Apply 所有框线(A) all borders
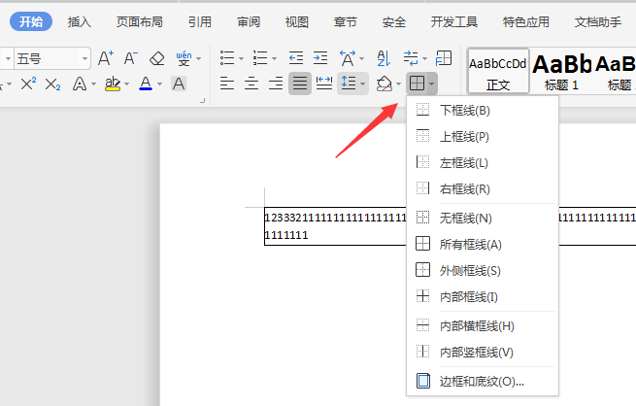Viewport: 636px width, 406px height. coord(483,244)
